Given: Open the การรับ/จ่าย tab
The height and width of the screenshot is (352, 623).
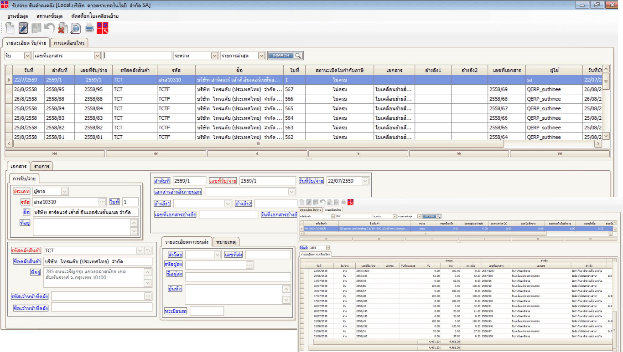Looking at the screenshot, I should (x=24, y=178).
